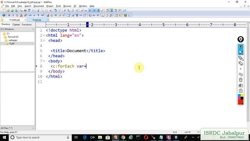
Task: Click the red X Delete icon
Action: pyautogui.click(x=50, y=11)
